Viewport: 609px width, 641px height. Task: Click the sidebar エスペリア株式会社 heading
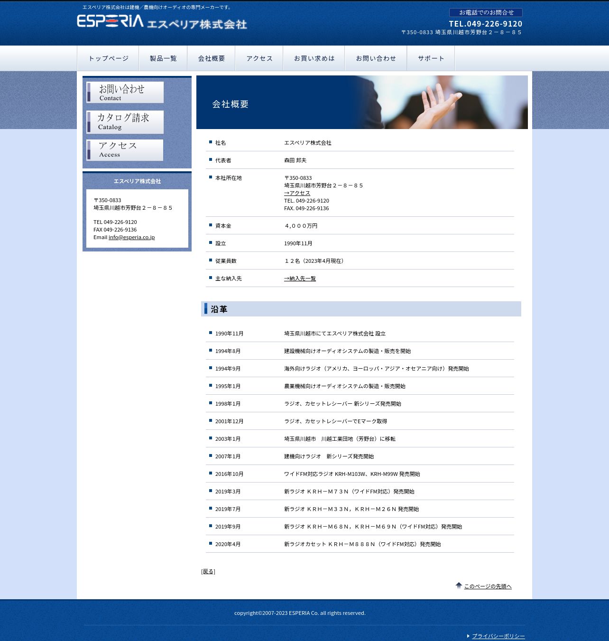pyautogui.click(x=137, y=181)
